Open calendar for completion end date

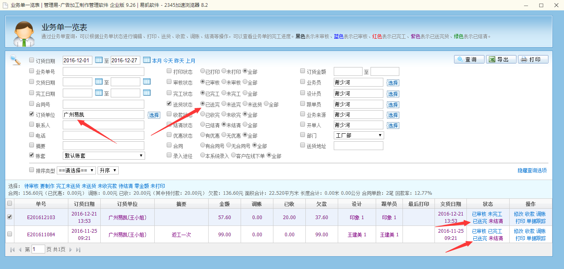147,93
